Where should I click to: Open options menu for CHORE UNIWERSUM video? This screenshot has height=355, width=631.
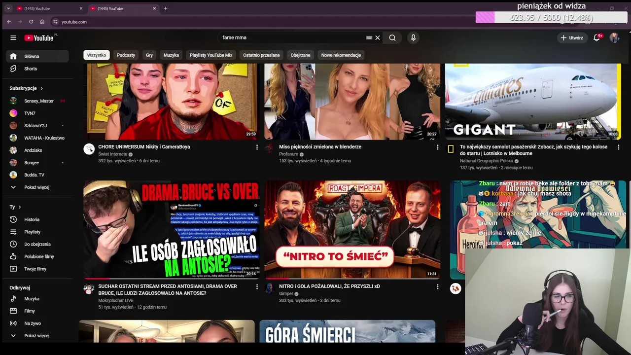[257, 147]
